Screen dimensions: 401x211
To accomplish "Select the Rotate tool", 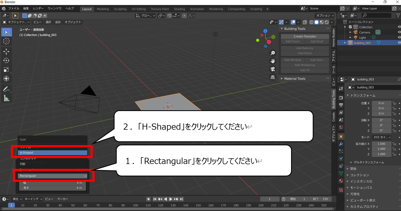I will (6, 61).
